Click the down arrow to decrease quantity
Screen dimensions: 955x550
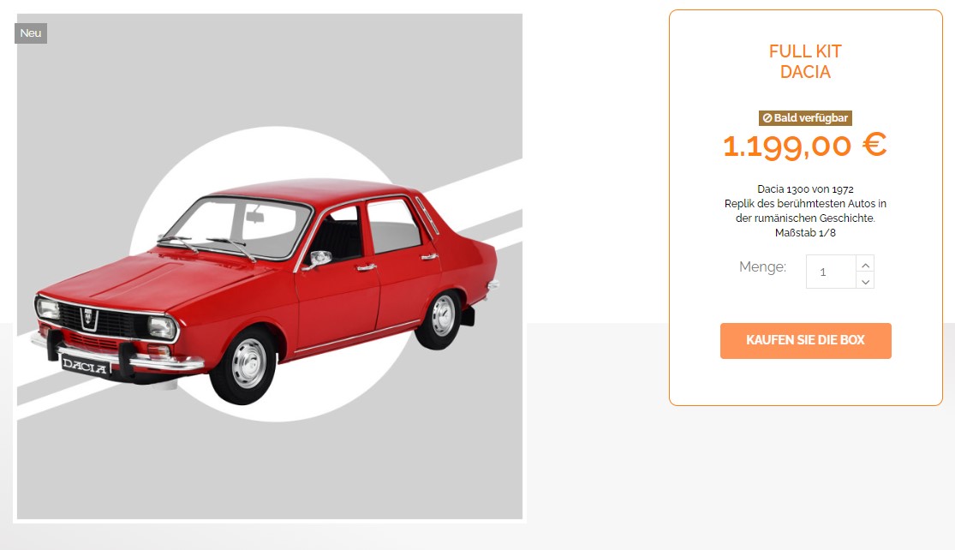tap(865, 281)
